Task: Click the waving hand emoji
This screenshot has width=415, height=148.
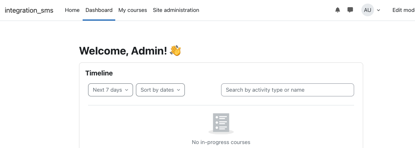Action: coord(175,51)
